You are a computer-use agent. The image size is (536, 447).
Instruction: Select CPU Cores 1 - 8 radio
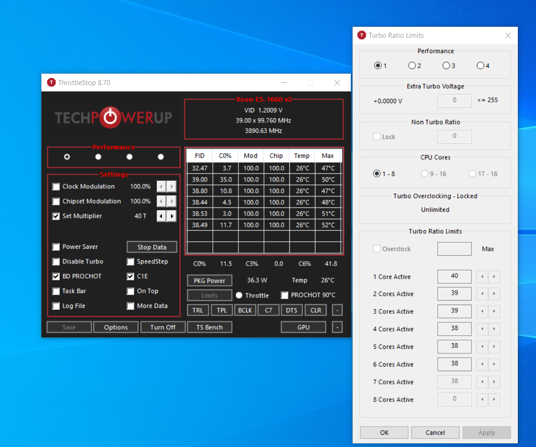tap(377, 174)
